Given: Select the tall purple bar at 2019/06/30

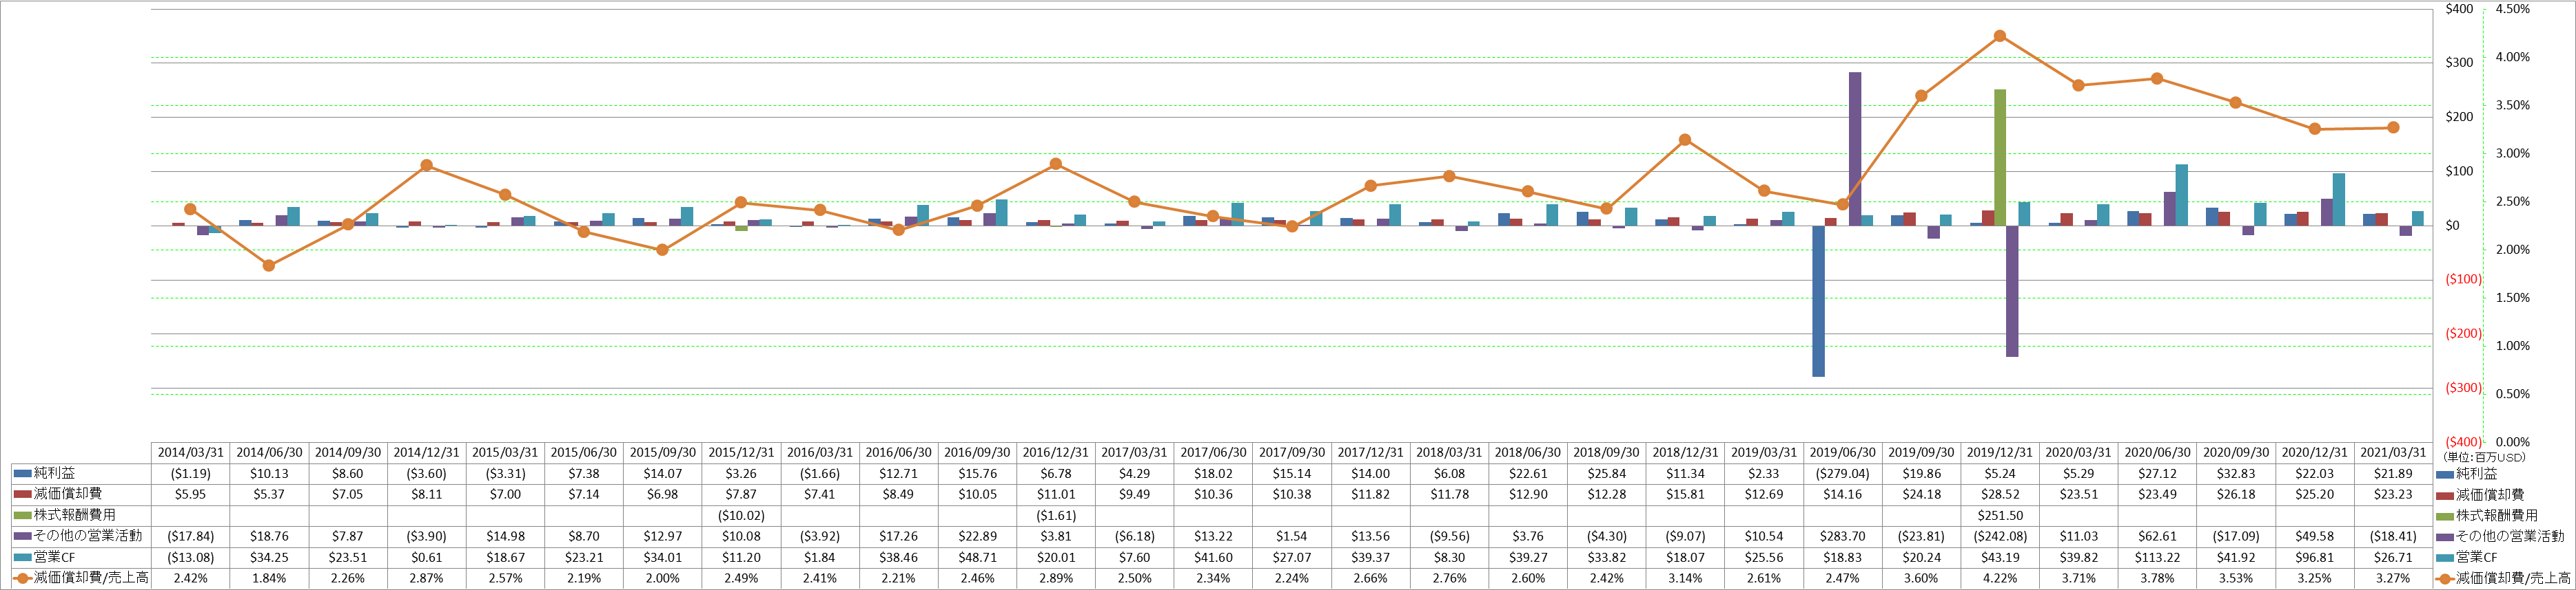Looking at the screenshot, I should 1855,149.
